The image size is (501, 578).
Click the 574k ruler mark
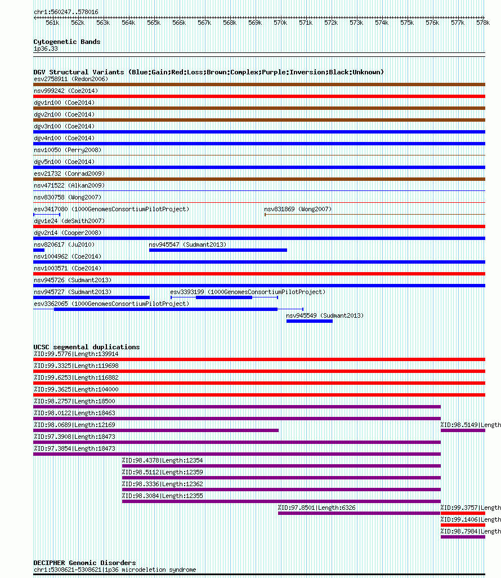point(382,23)
